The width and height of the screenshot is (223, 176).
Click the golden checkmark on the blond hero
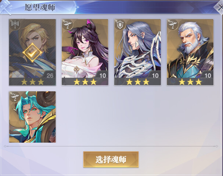(x=32, y=53)
